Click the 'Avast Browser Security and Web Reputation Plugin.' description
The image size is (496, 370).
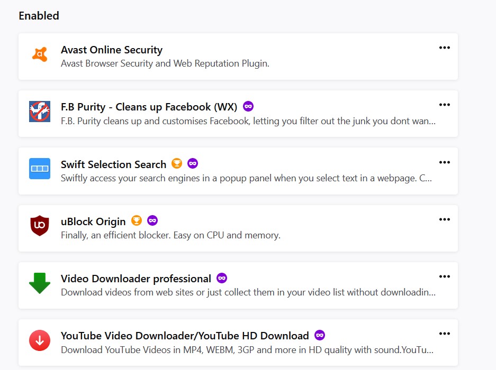pyautogui.click(x=165, y=63)
